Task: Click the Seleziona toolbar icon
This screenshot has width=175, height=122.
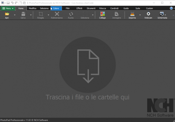Action: 85,15
